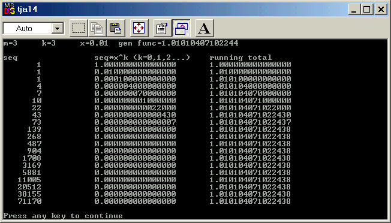Screen dimensions: 391x223
Task: Select the Mark tool dashed rectangle icon
Action: click(79, 28)
